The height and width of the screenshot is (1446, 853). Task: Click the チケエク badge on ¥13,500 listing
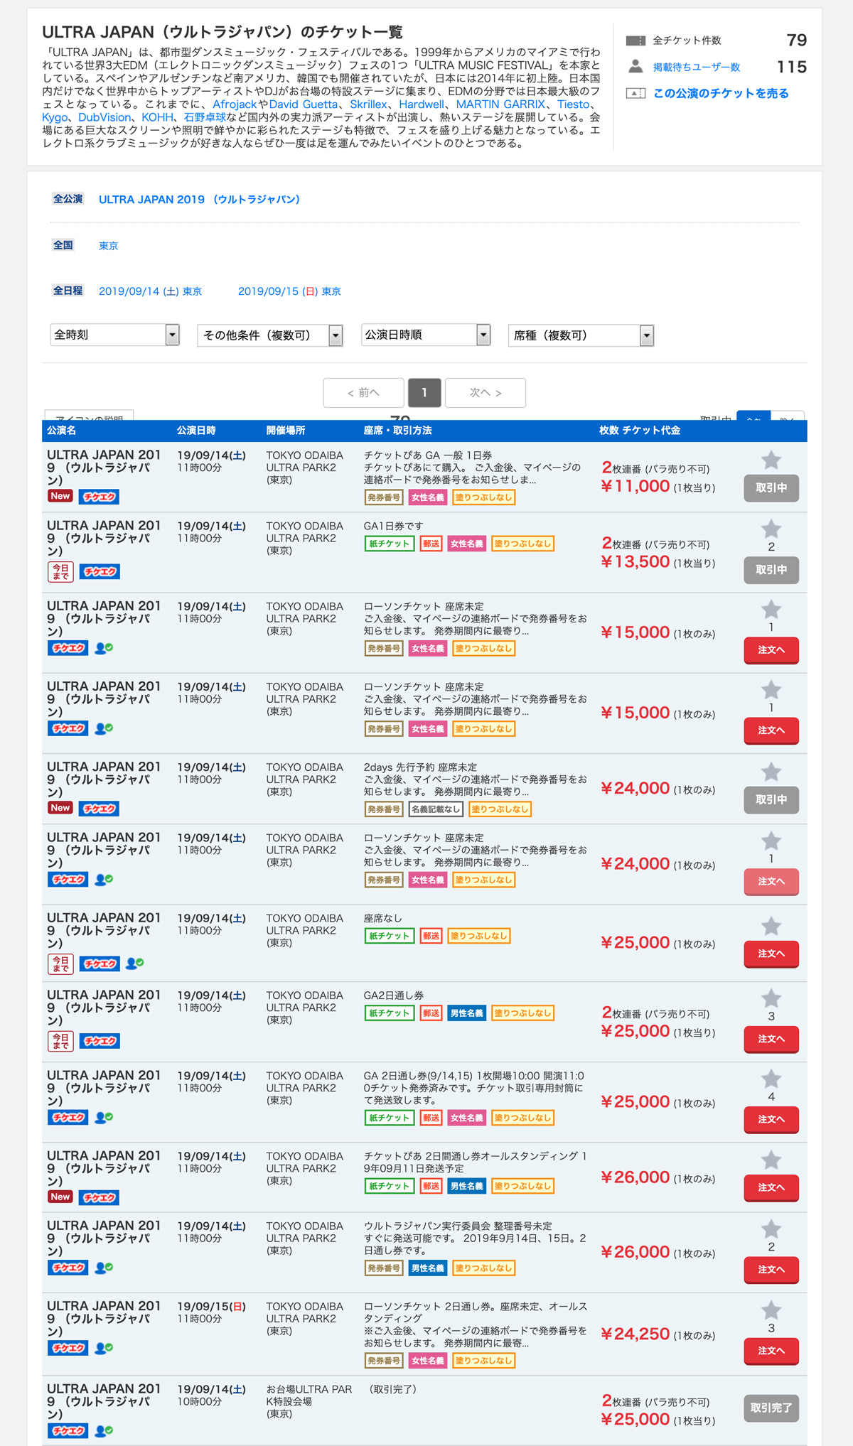(100, 571)
